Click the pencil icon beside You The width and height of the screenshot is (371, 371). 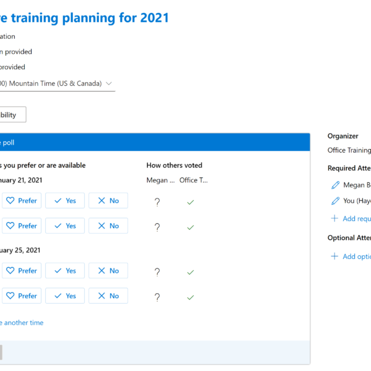coord(335,201)
